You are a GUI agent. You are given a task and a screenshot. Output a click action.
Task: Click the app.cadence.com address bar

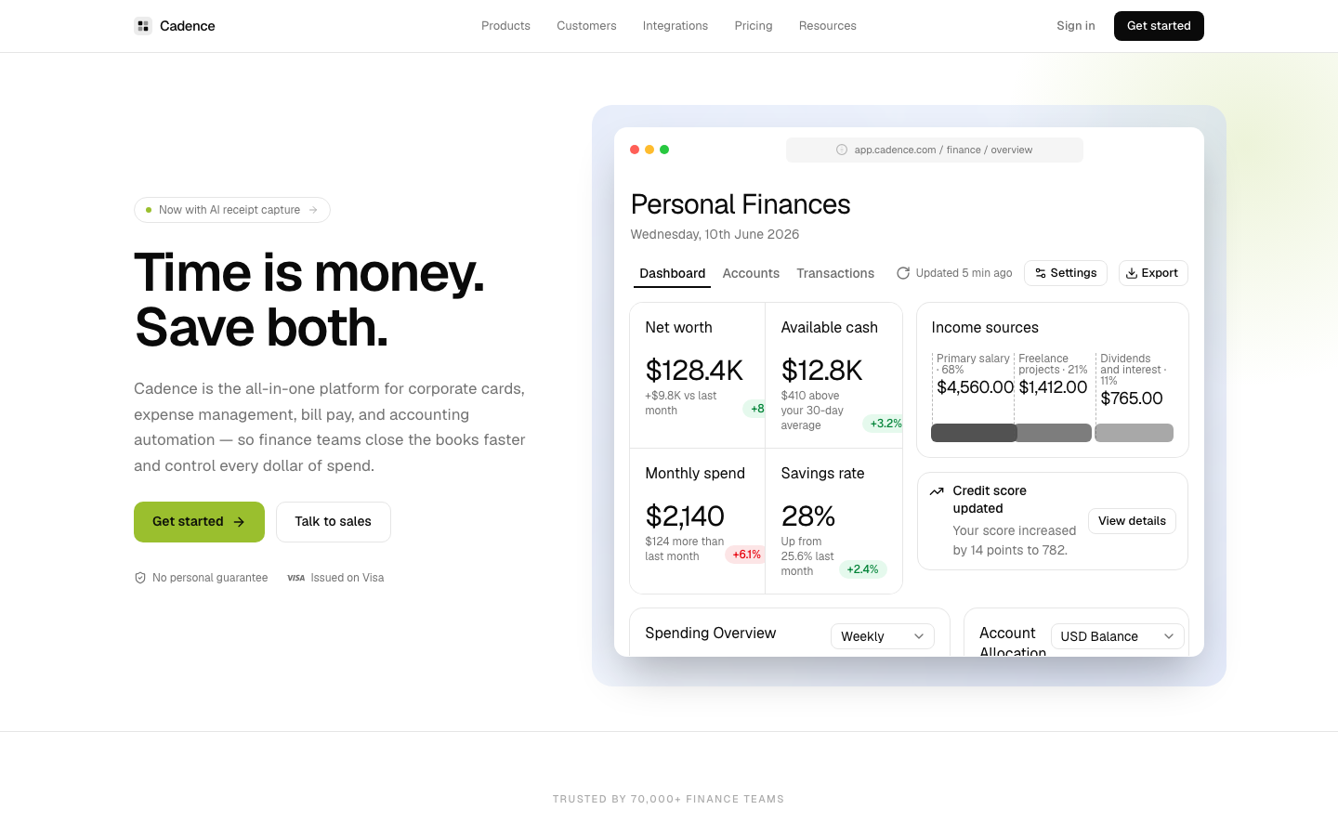click(x=935, y=150)
